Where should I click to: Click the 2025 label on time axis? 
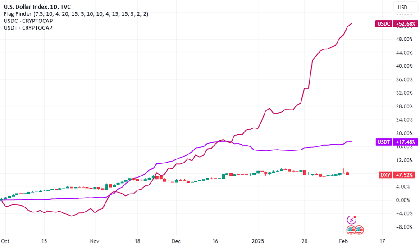point(258,241)
